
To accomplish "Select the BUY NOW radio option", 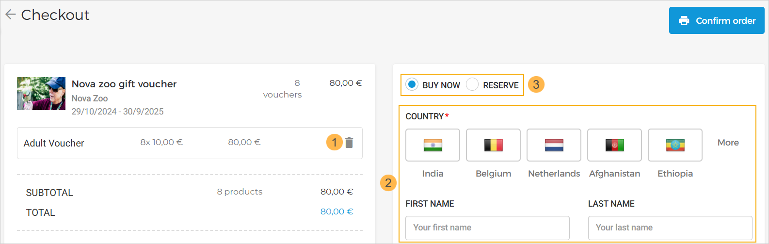I will (412, 85).
